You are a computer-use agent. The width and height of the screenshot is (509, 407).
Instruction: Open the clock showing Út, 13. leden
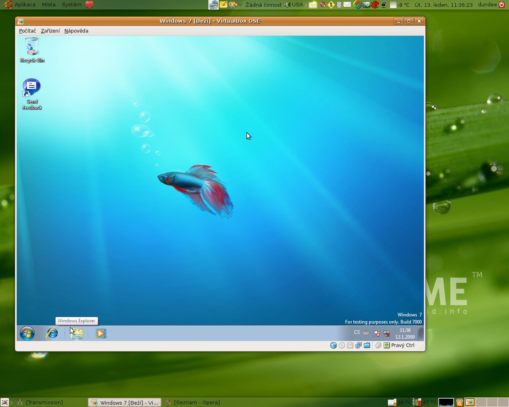coord(444,5)
